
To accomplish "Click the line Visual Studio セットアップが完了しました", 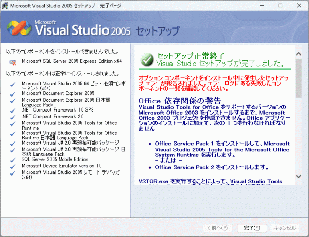I will pos(220,64).
